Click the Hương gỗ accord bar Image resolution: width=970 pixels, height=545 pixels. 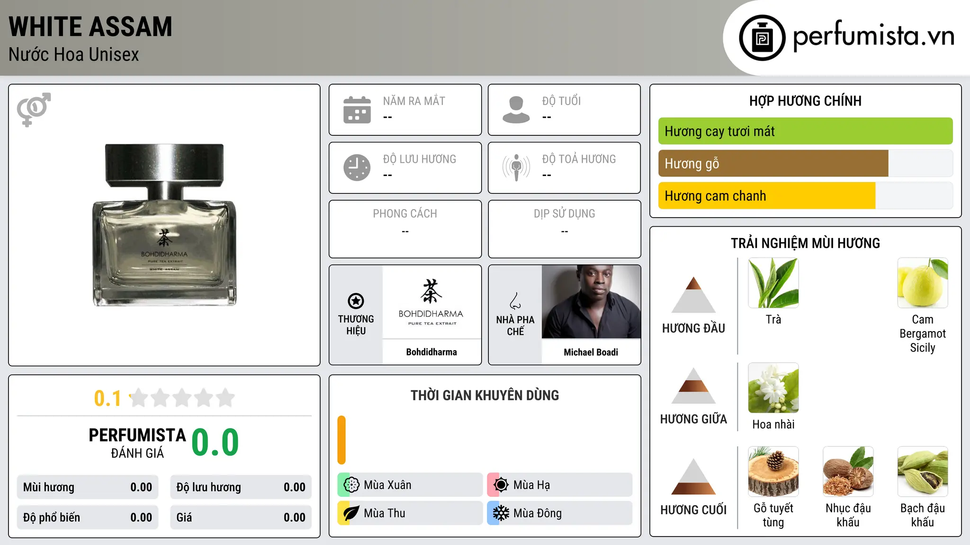(x=805, y=163)
